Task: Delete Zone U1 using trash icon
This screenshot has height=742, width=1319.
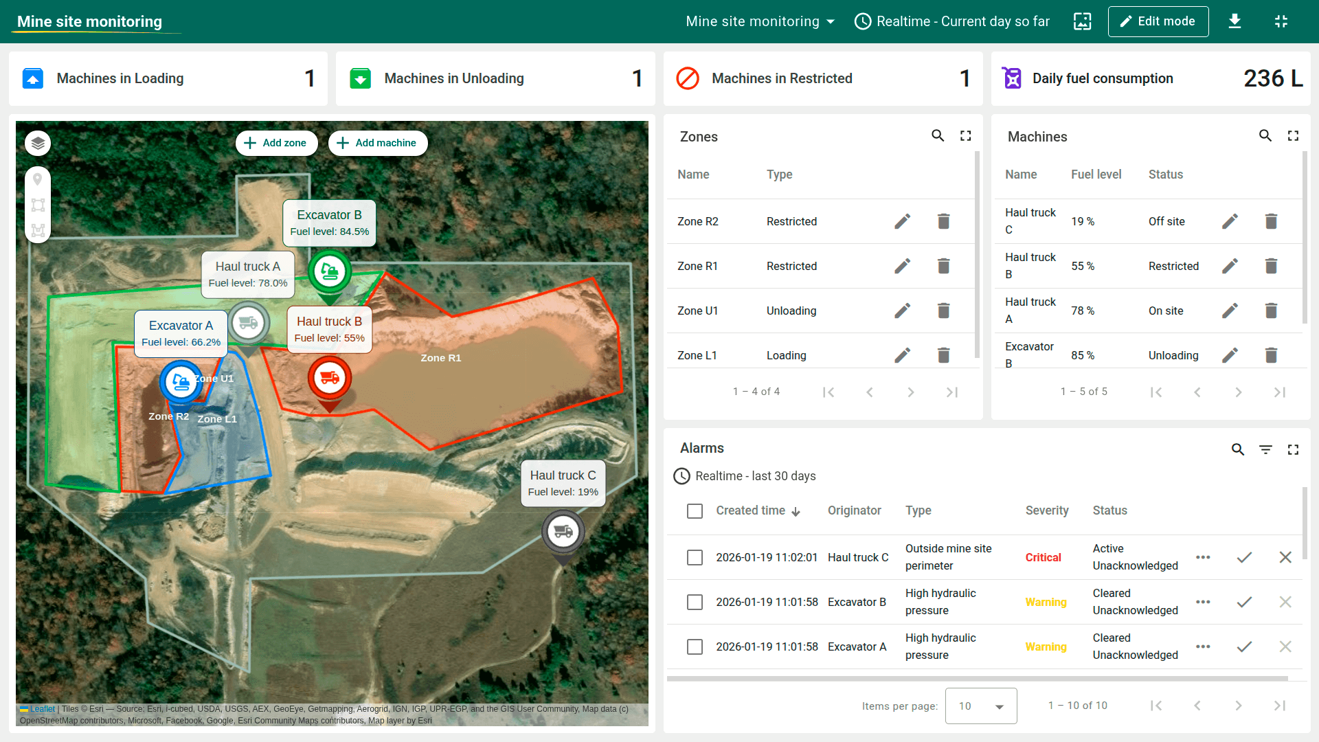Action: [x=943, y=311]
